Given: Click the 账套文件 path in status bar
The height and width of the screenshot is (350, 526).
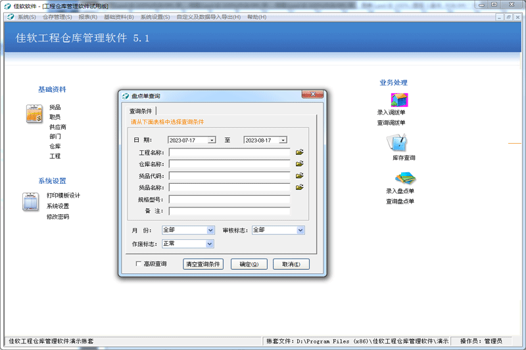Looking at the screenshot, I should tap(357, 341).
